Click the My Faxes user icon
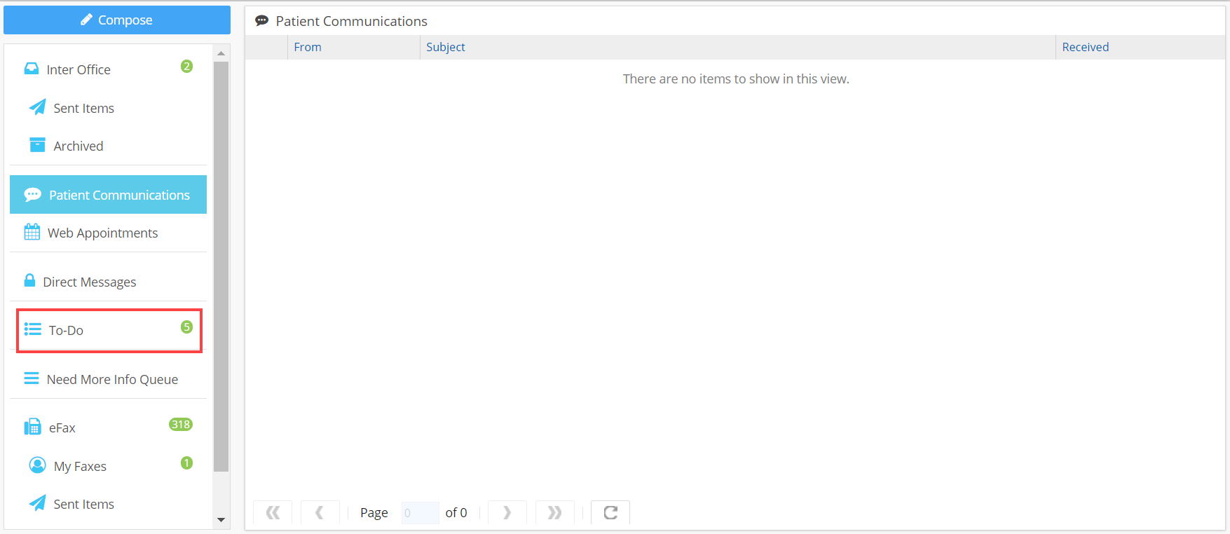The image size is (1230, 534). (x=37, y=465)
